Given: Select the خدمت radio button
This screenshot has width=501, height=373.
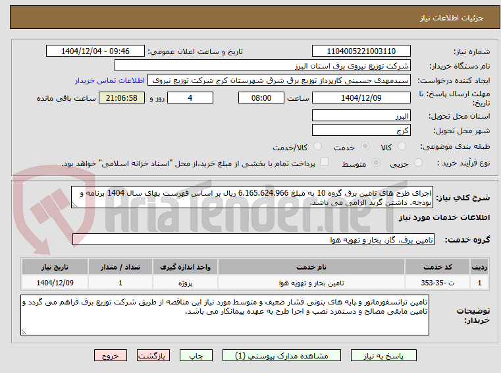Looking at the screenshot, I should pyautogui.click(x=365, y=146).
